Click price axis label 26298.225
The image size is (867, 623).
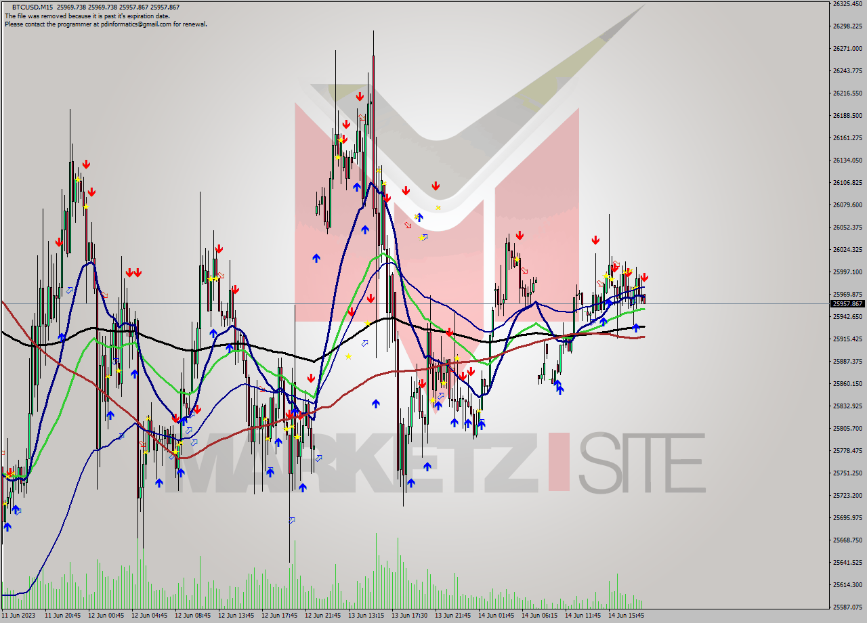point(847,26)
